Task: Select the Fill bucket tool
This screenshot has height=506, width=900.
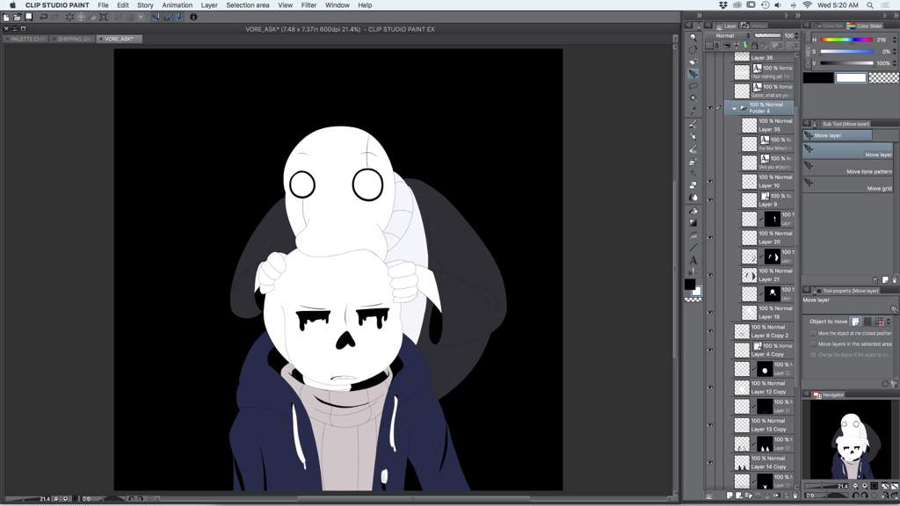Action: click(x=693, y=211)
